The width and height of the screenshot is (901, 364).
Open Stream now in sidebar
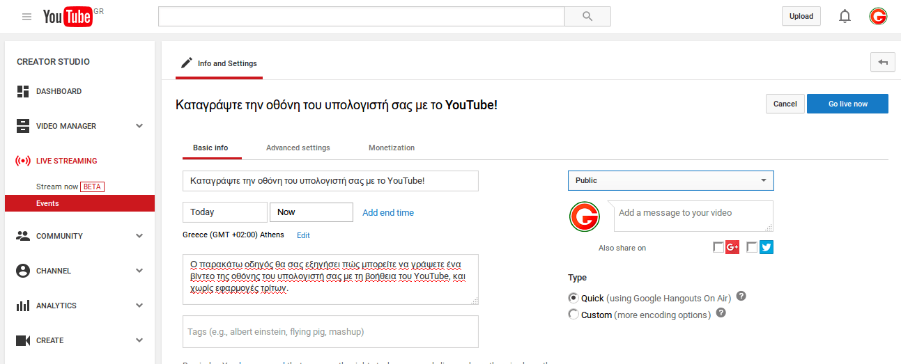[x=57, y=187]
